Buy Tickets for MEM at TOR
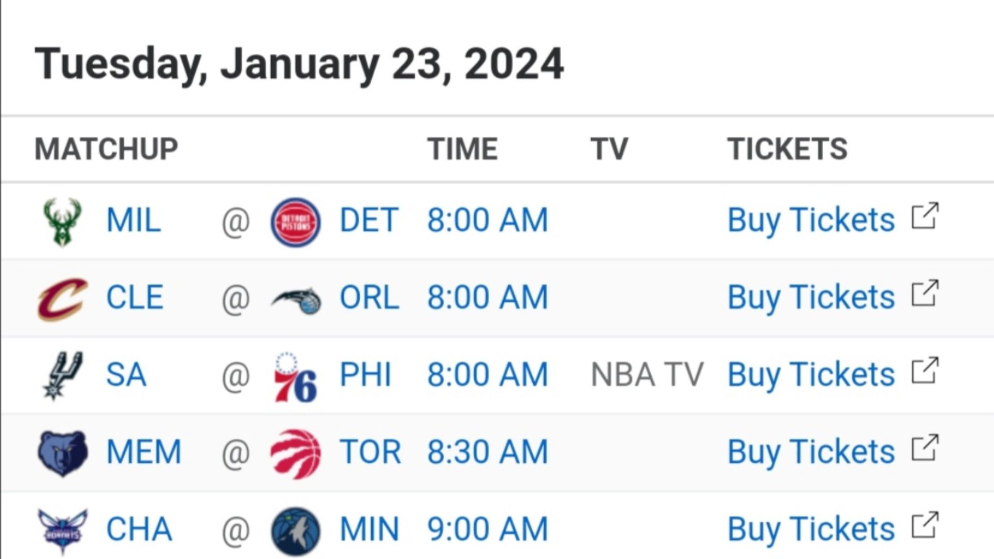The image size is (994, 559). click(811, 453)
